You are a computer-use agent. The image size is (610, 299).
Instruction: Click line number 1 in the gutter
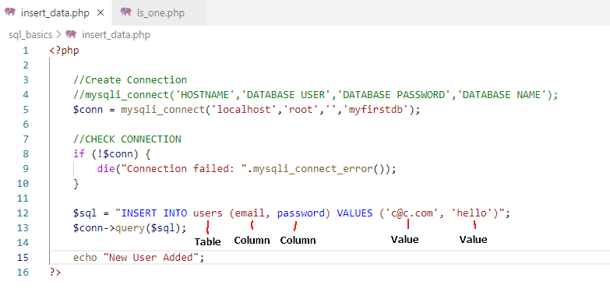(26, 51)
